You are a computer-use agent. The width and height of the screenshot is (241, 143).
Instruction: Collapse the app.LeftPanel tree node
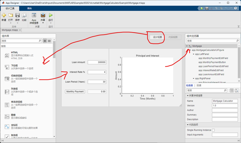[193, 54]
